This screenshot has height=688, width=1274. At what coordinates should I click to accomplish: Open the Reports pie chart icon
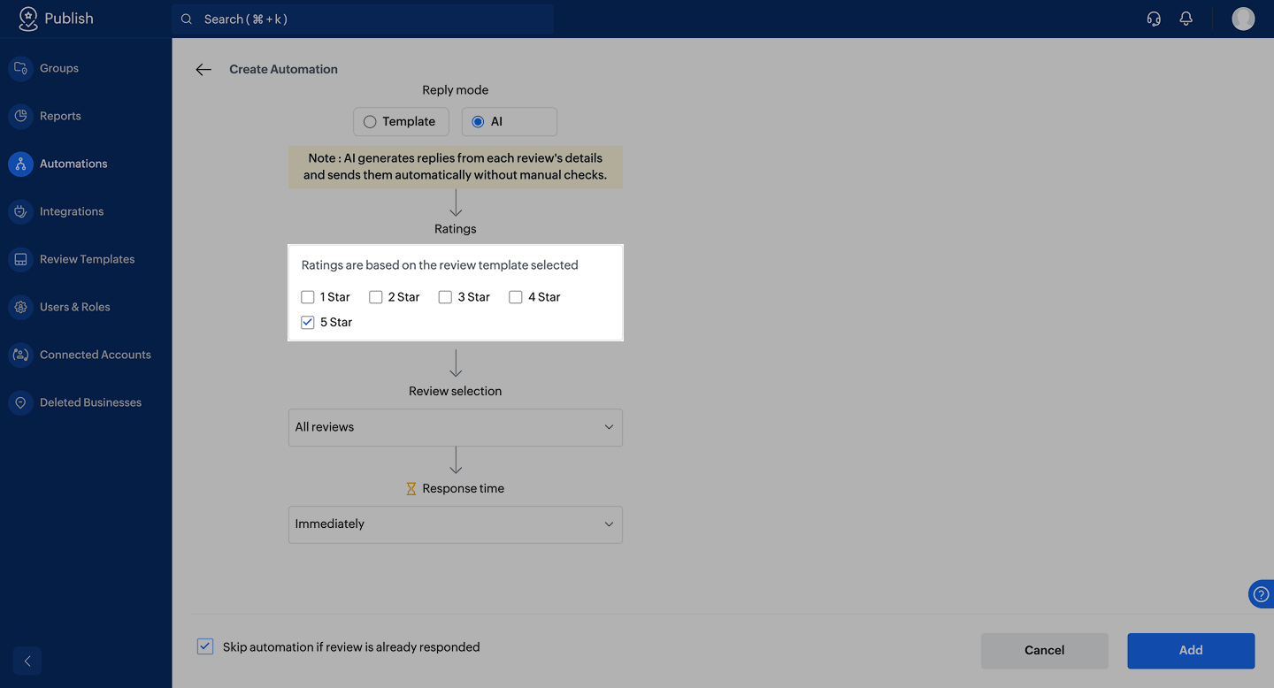click(x=20, y=116)
